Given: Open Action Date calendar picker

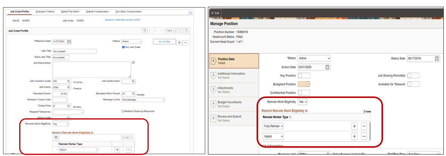Looking at the screenshot, I should pyautogui.click(x=328, y=67).
